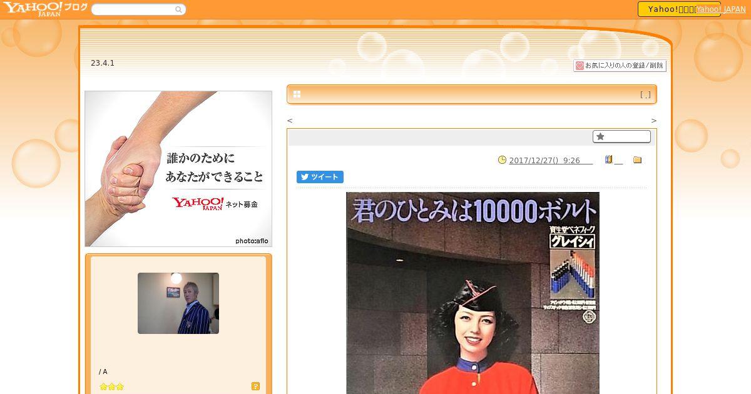
Task: Register or remove this blog from favorites
Action: [x=620, y=66]
